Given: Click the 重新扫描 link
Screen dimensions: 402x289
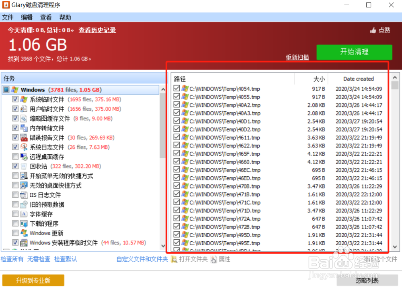Looking at the screenshot, I should [297, 57].
